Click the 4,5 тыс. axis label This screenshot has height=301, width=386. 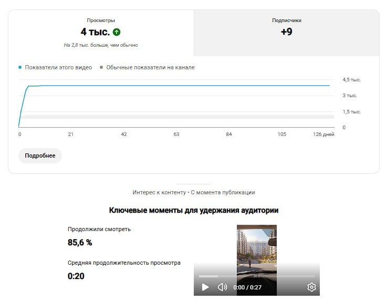[x=351, y=79]
